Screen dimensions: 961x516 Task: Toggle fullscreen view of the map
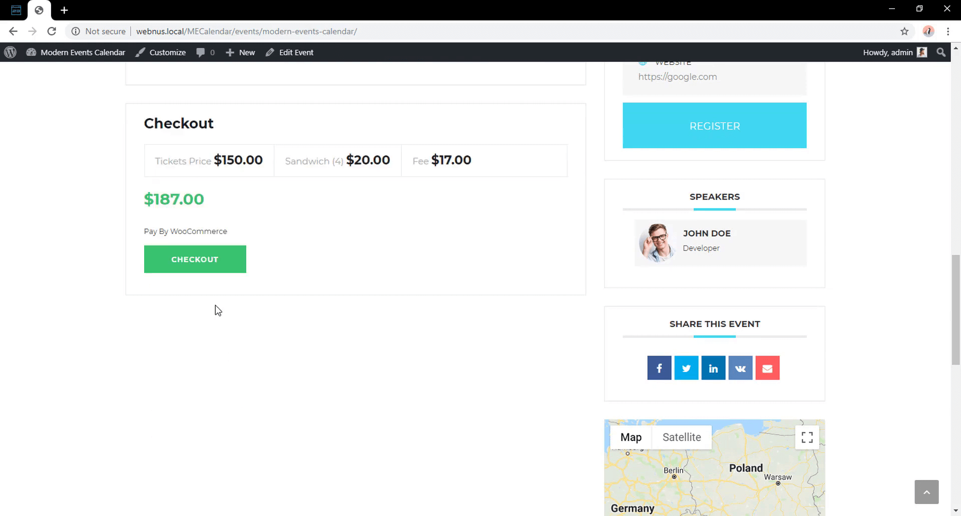click(807, 437)
